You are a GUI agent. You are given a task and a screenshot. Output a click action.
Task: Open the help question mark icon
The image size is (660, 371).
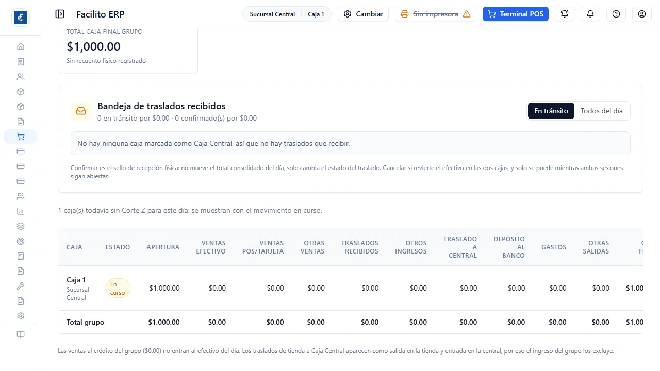[616, 14]
